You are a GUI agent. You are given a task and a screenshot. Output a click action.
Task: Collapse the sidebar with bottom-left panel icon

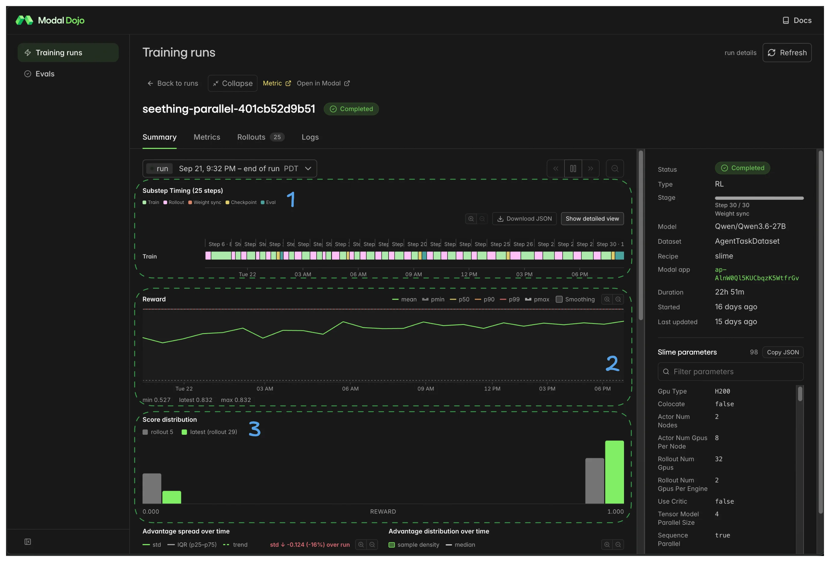point(27,542)
